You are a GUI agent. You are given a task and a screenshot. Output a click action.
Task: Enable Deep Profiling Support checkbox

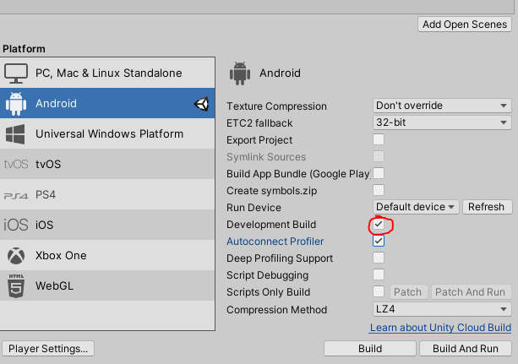379,258
